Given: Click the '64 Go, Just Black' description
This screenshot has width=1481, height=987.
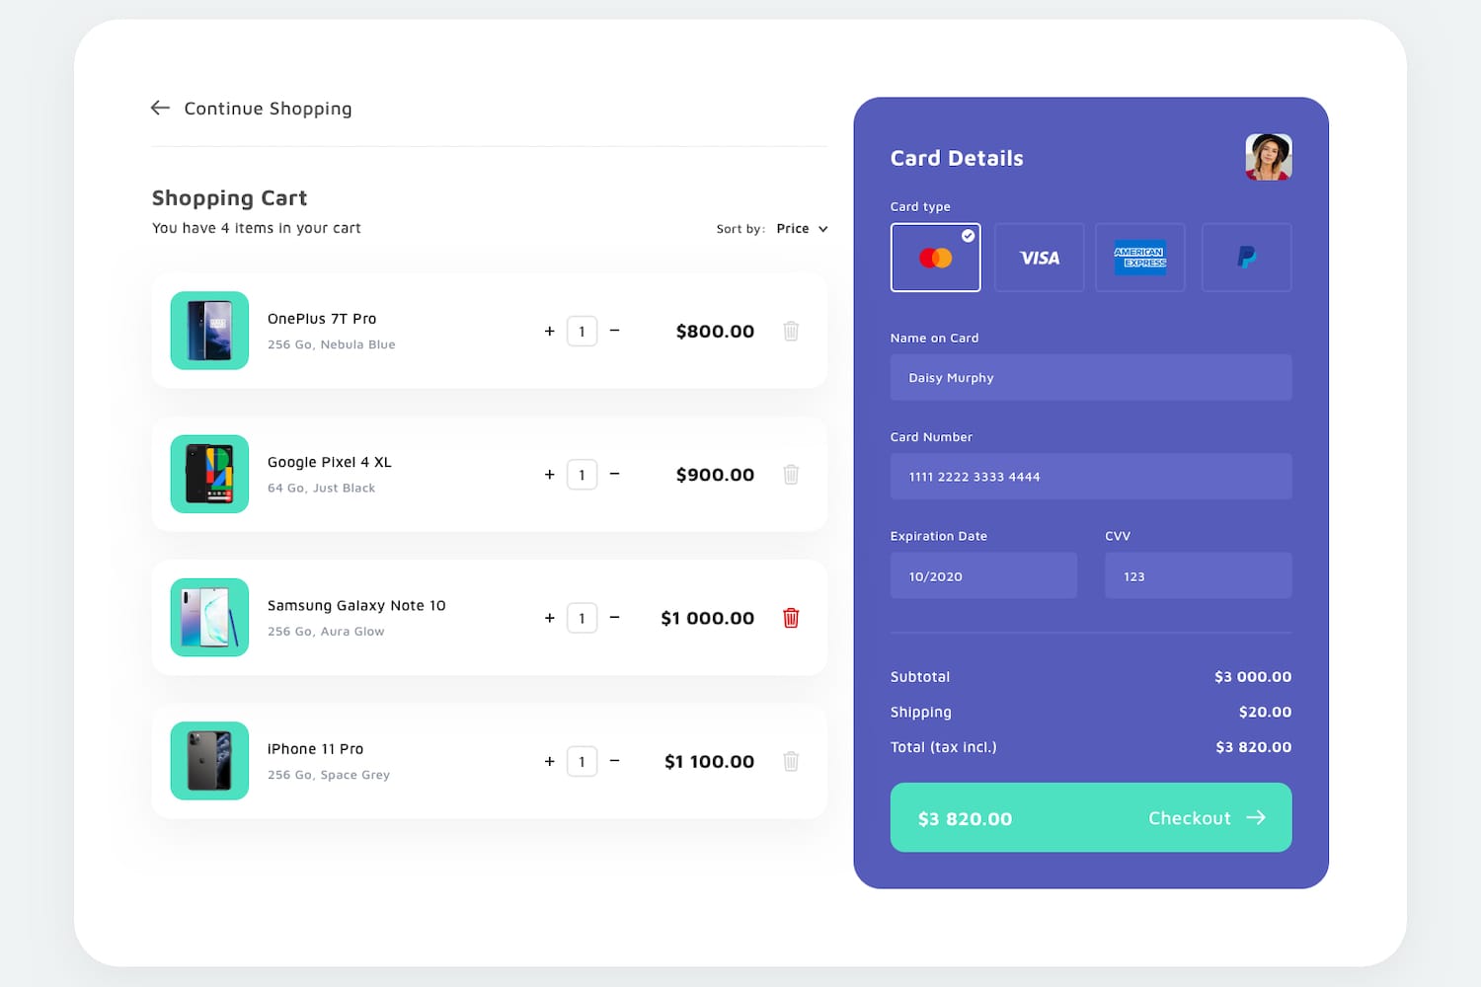Looking at the screenshot, I should (322, 488).
